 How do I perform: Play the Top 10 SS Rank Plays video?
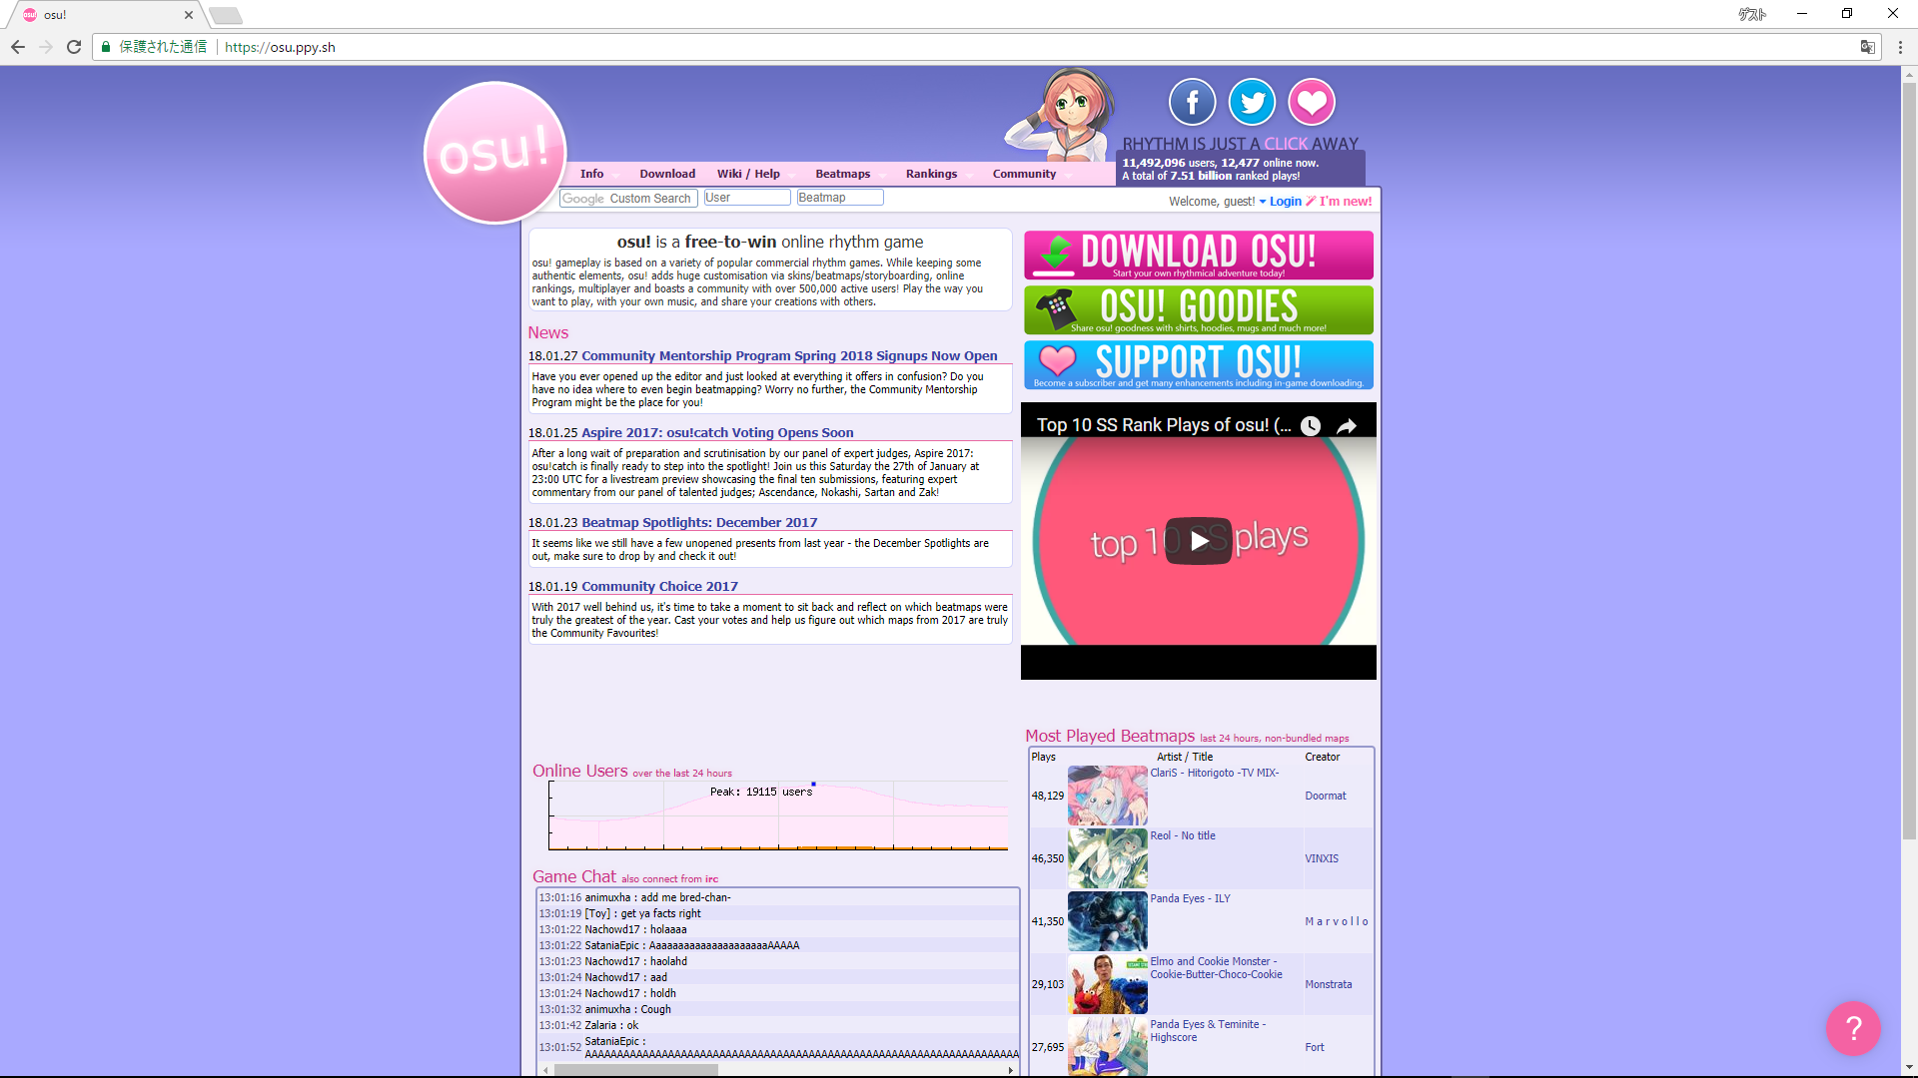point(1199,541)
